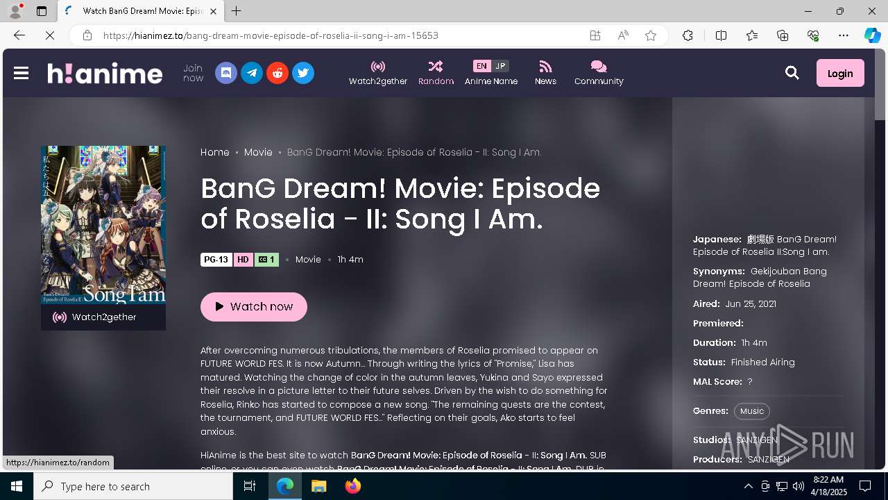This screenshot has height=500, width=888.
Task: Open the browser profile avatar
Action: [x=15, y=11]
